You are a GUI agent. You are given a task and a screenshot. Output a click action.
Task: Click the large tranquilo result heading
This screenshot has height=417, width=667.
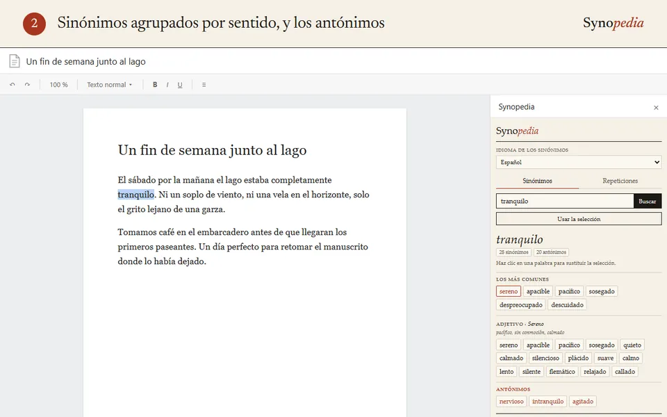point(520,239)
